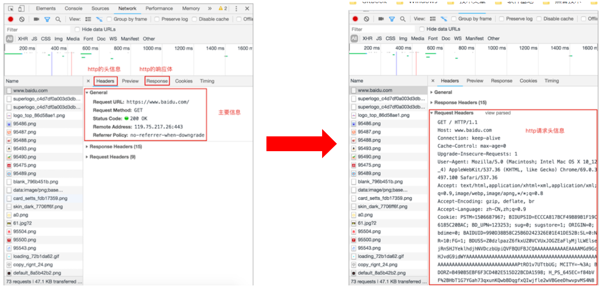Click the view parsed link
Viewport: 603px width, 290px height.
point(498,113)
